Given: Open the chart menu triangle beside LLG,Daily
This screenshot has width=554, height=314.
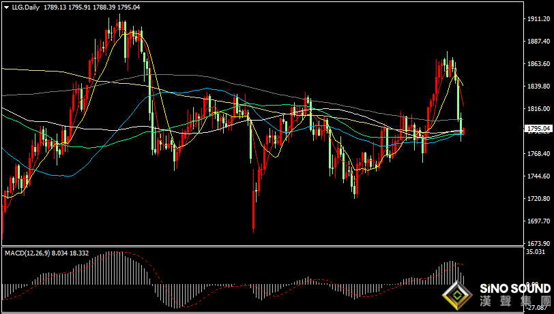Looking at the screenshot, I should tap(7, 7).
